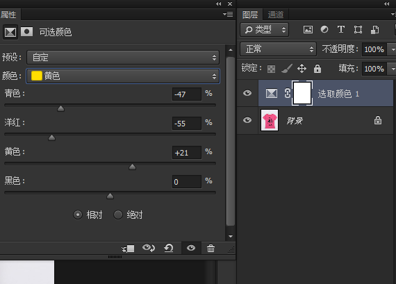Click the lock position move icon
This screenshot has height=284, width=396.
coord(302,69)
